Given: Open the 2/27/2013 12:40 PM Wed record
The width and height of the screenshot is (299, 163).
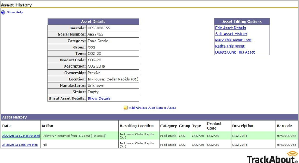Looking at the screenshot, I should coord(21,136).
